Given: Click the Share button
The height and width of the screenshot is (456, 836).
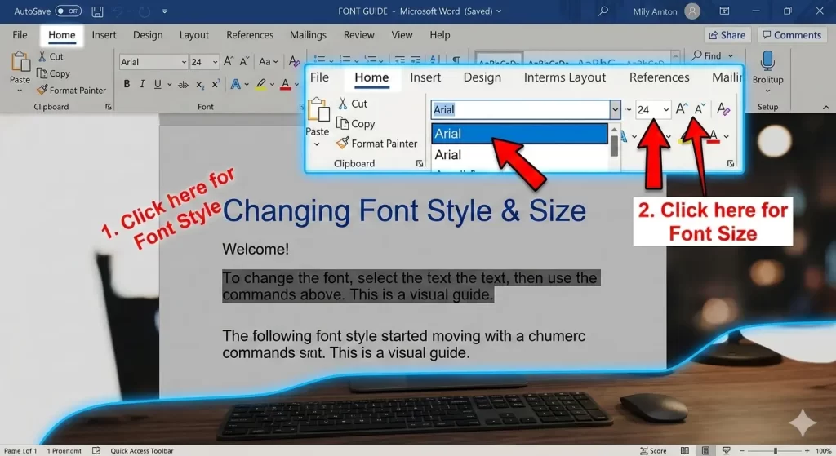Looking at the screenshot, I should (727, 34).
